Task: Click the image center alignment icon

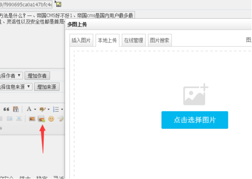Action: click(x=19, y=119)
